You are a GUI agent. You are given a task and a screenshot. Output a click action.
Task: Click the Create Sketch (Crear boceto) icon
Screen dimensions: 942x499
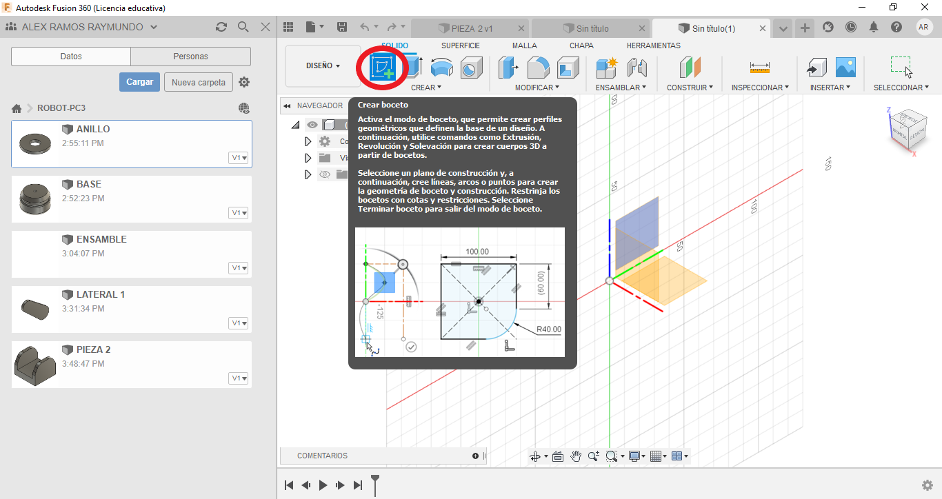pos(381,68)
